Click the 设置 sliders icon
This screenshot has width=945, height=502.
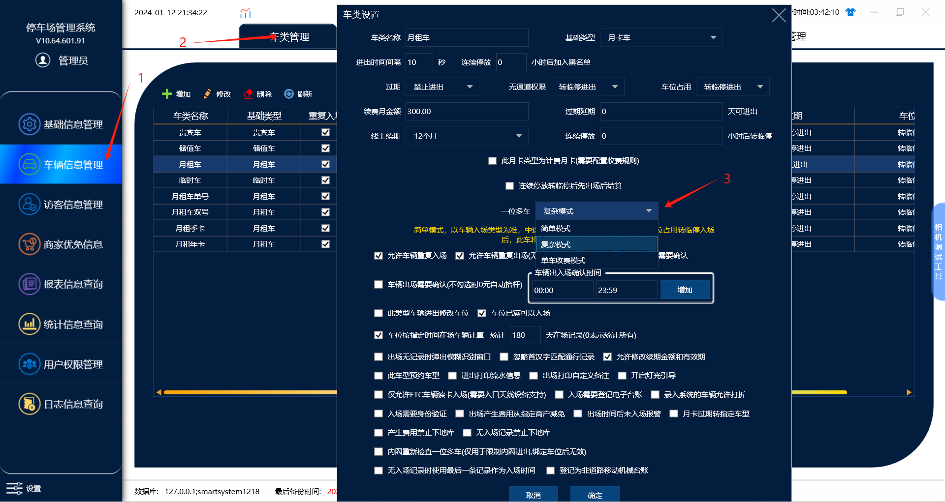14,488
